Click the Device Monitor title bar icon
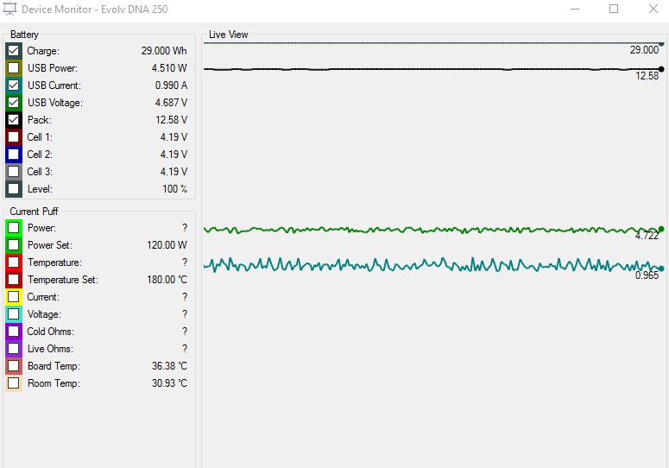This screenshot has height=468, width=669. (10, 9)
